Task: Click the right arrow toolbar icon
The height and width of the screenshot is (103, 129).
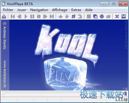Action: coord(67,16)
